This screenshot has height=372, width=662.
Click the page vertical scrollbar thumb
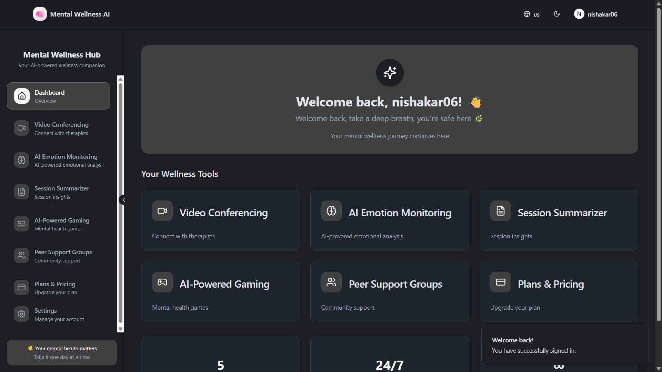[x=659, y=165]
